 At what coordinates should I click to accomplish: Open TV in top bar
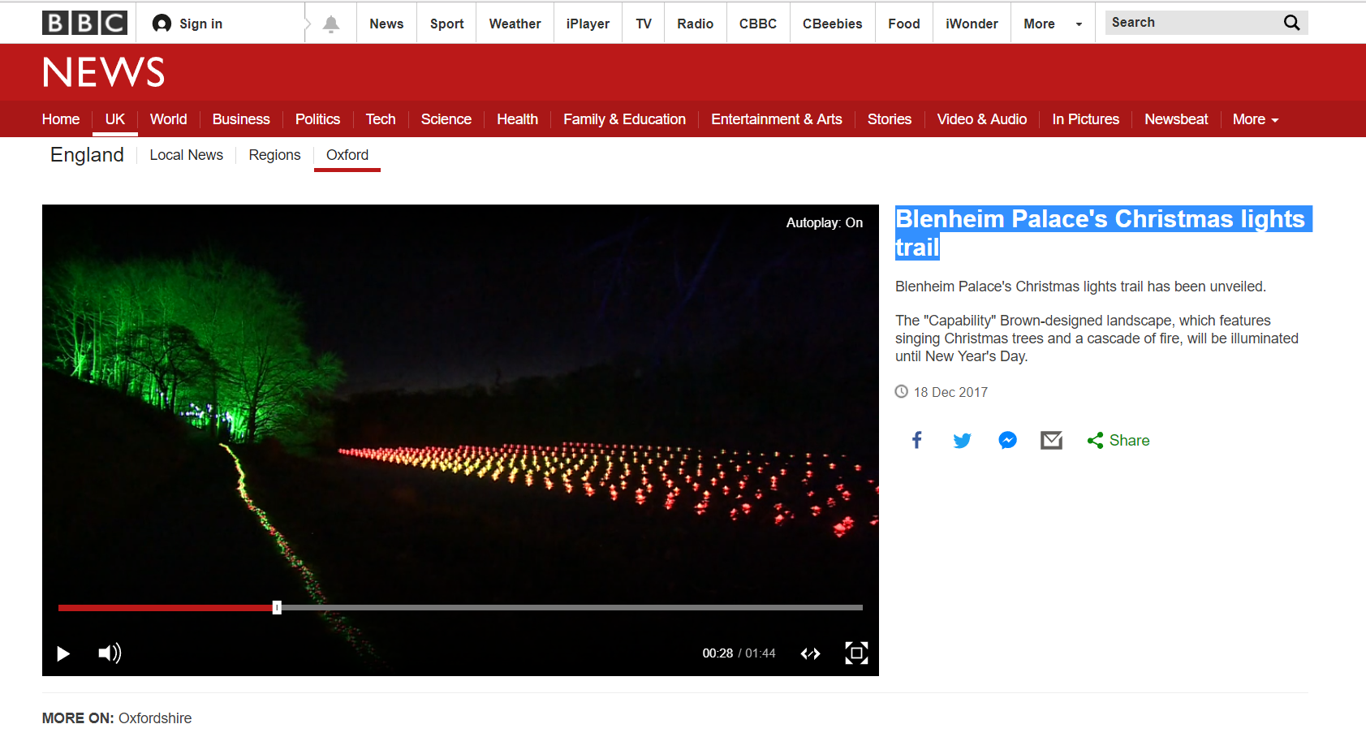tap(644, 24)
